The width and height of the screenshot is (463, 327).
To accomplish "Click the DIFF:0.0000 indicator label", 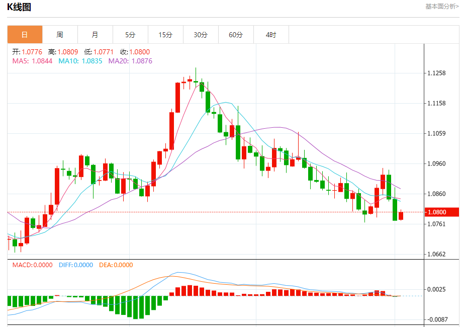I will (76, 265).
